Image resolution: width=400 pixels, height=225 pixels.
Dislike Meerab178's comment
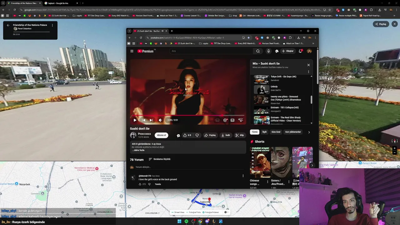pyautogui.click(x=149, y=184)
